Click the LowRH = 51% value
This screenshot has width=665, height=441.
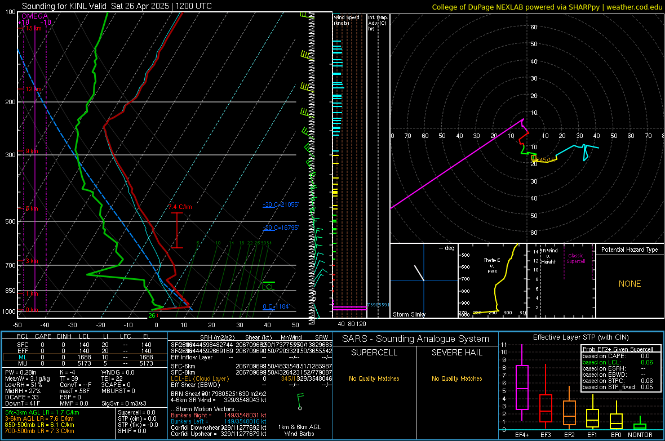point(23,385)
